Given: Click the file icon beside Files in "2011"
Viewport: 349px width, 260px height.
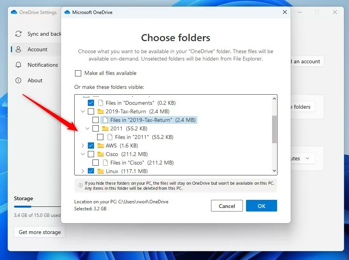Looking at the screenshot, I should [110, 137].
